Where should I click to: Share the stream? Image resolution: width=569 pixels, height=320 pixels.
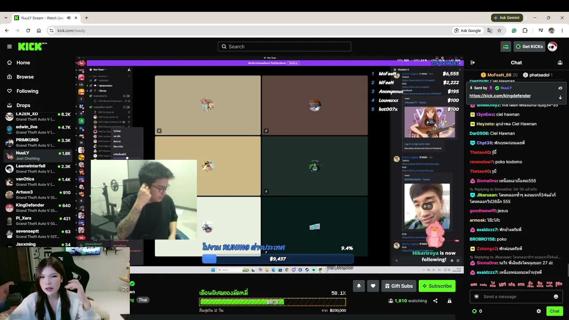[x=435, y=301]
